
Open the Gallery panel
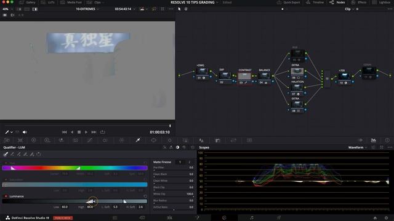pos(27,2)
